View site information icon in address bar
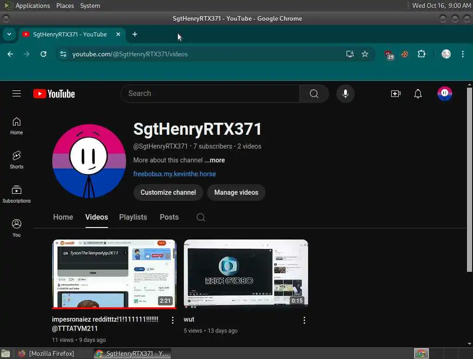This screenshot has height=359, width=473. point(63,54)
